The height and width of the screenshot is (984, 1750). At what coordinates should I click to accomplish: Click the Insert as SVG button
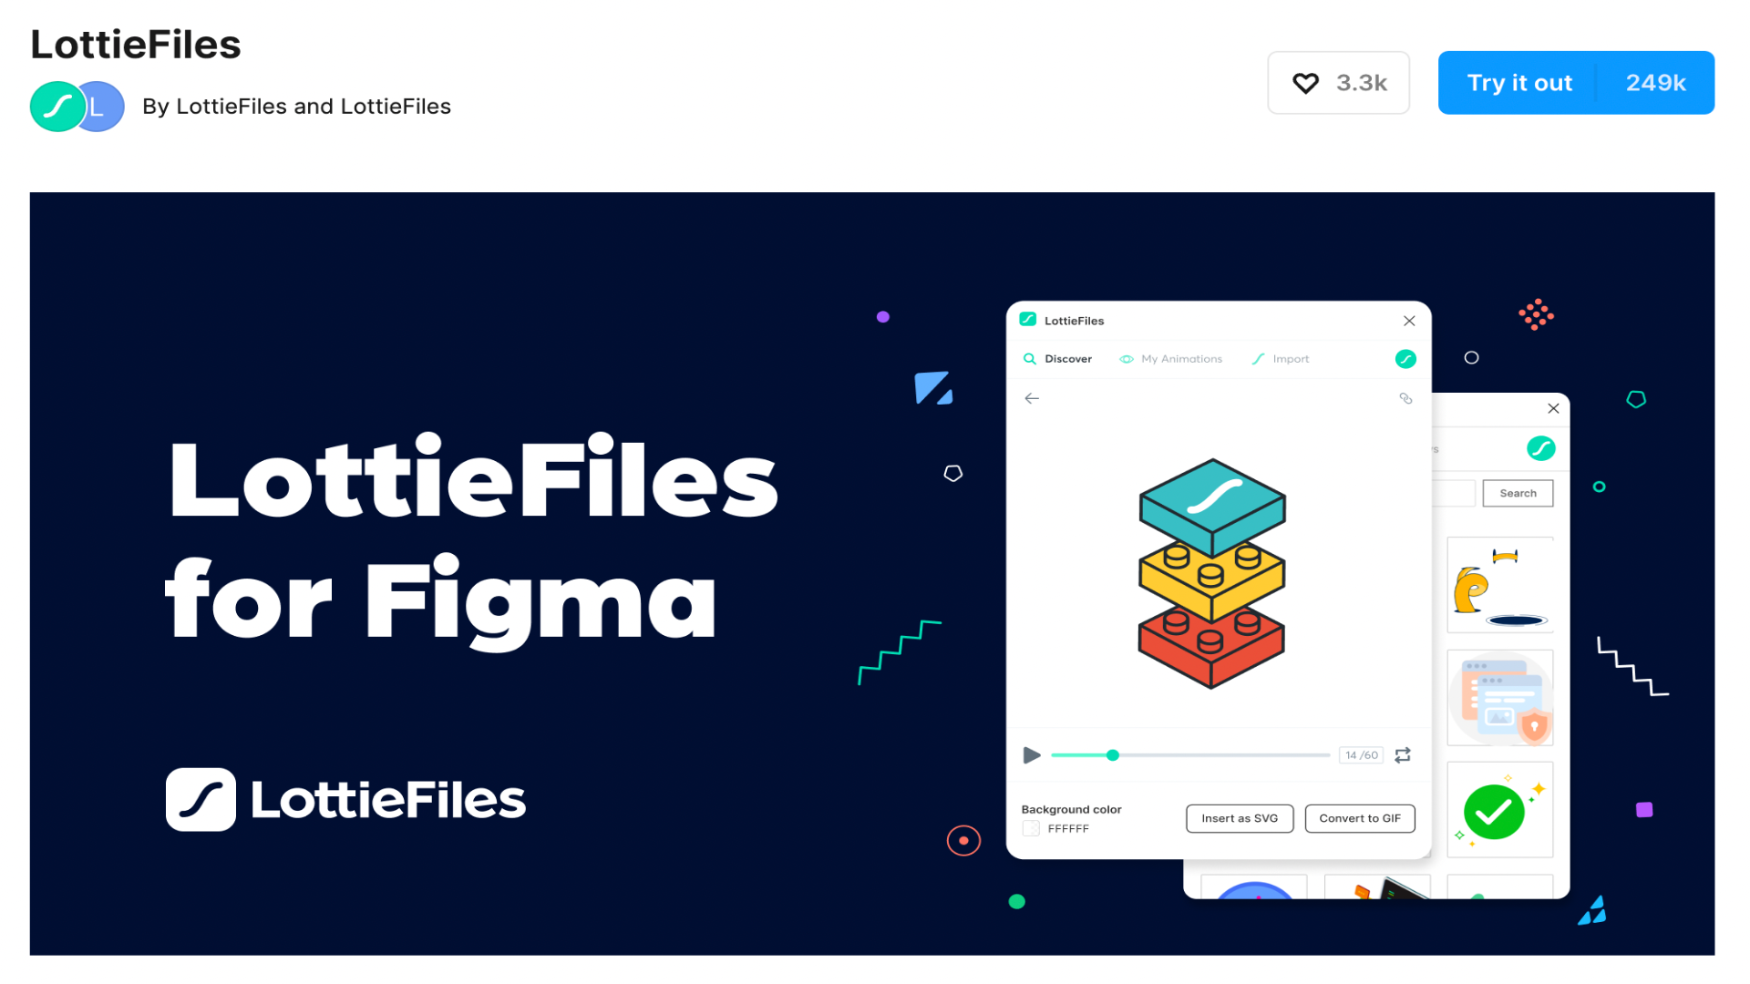1240,818
